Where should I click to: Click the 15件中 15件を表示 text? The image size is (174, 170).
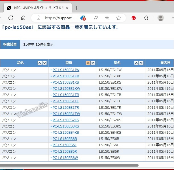coord(38,44)
